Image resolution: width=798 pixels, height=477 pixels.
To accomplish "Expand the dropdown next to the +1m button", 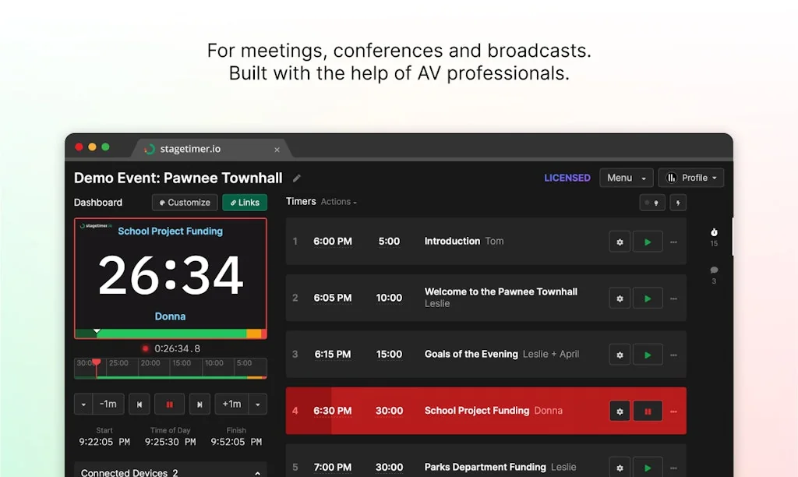I will click(259, 404).
